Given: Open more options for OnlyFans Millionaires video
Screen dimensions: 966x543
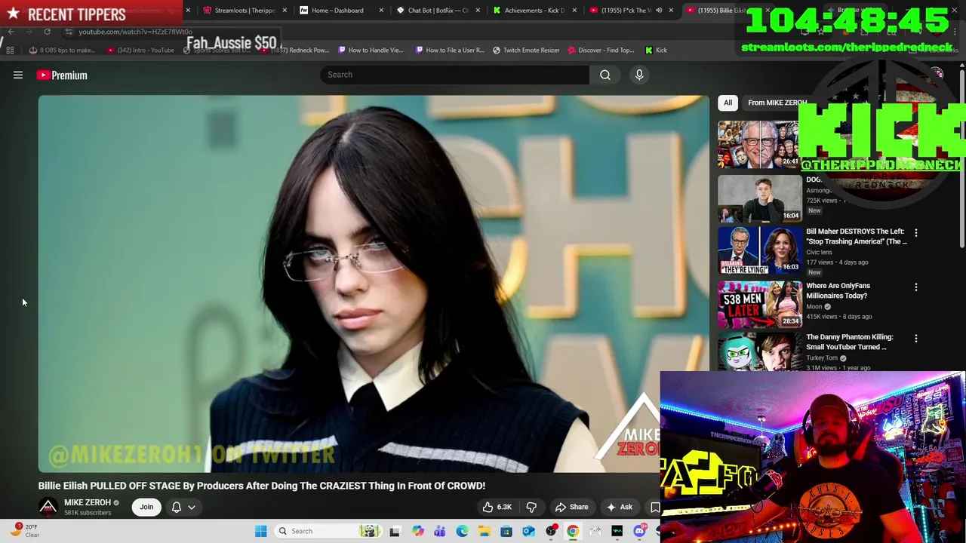Looking at the screenshot, I should pos(916,287).
